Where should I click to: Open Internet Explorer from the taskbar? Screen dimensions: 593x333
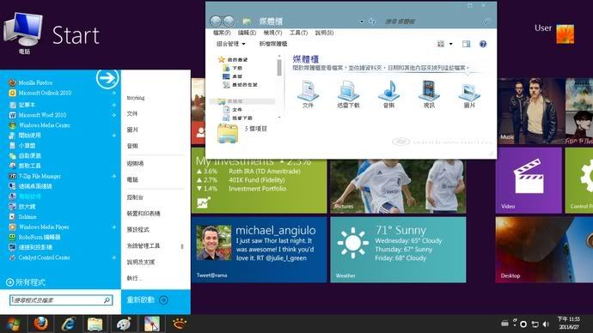click(69, 324)
